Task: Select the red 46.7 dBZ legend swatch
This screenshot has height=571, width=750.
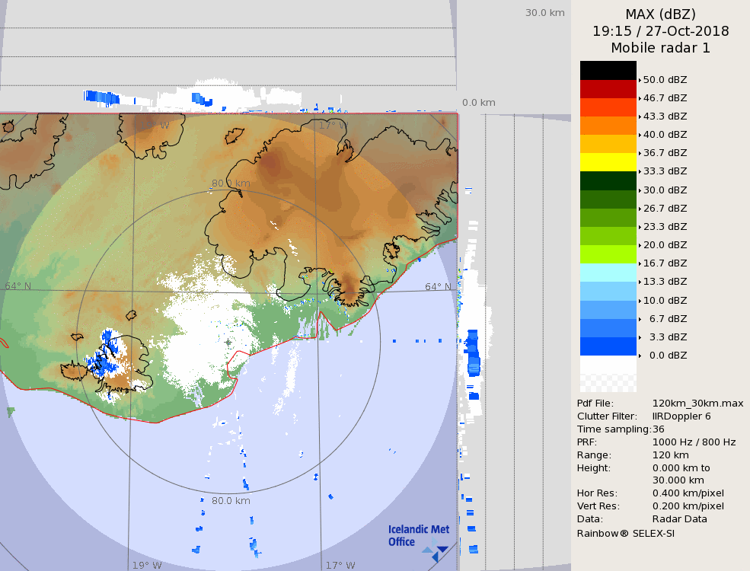Action: (x=608, y=88)
